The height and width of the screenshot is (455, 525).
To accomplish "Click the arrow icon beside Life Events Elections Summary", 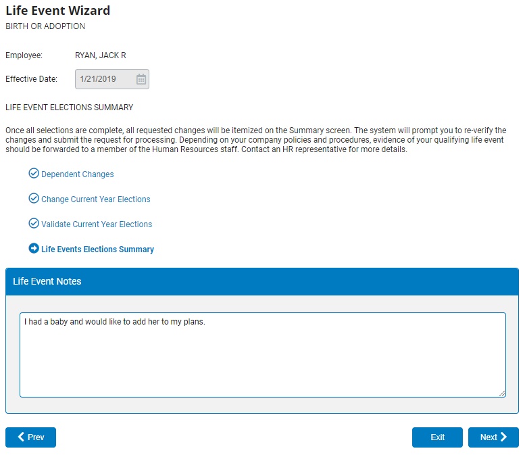I will pos(34,249).
